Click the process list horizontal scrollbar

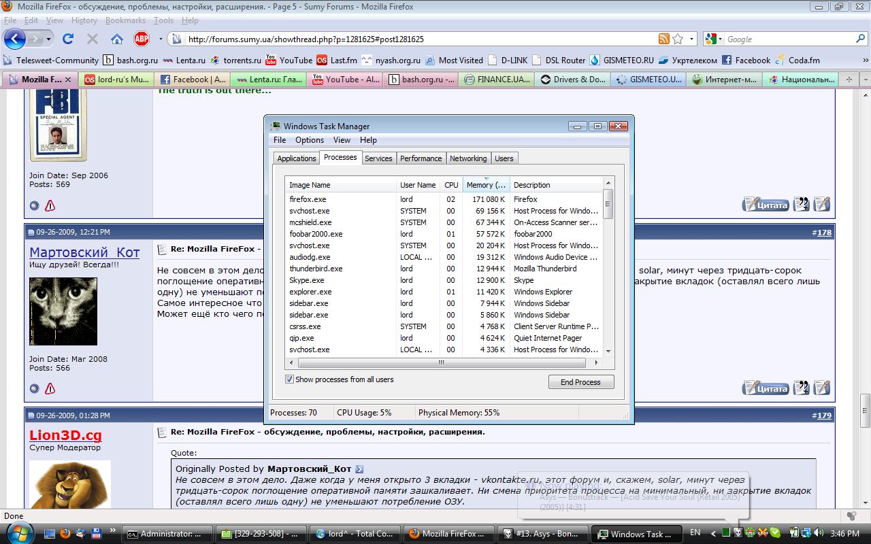(x=441, y=363)
